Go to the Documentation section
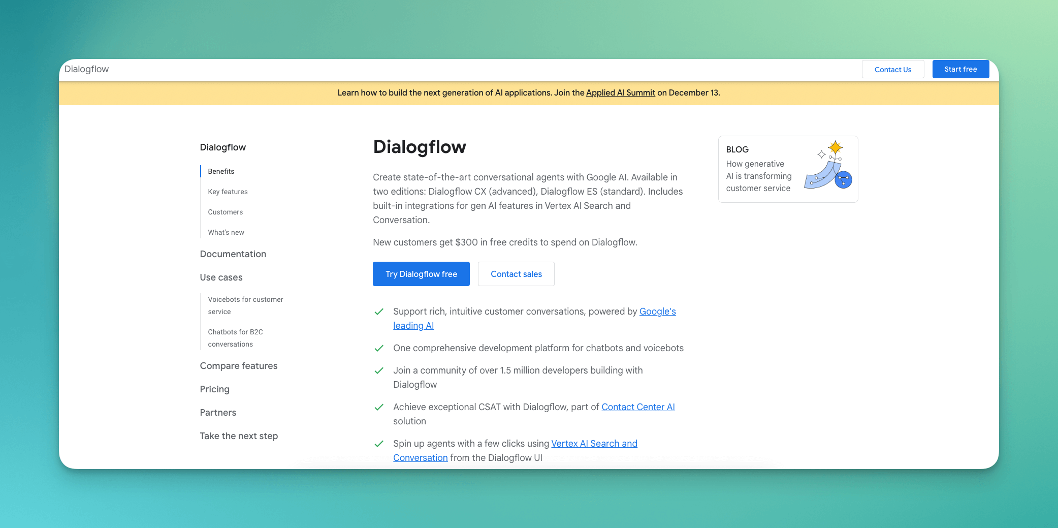The height and width of the screenshot is (528, 1058). (x=233, y=254)
